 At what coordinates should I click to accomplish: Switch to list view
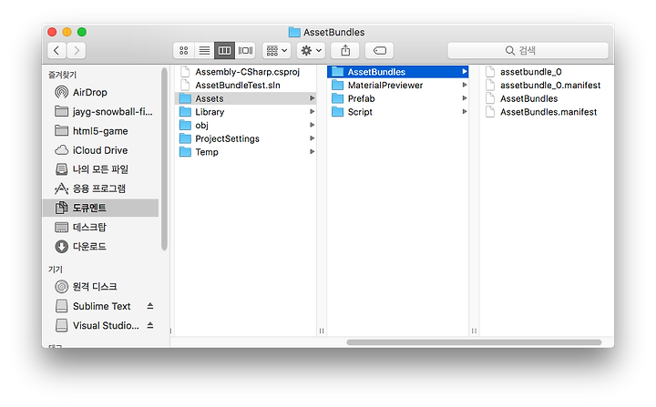point(204,51)
